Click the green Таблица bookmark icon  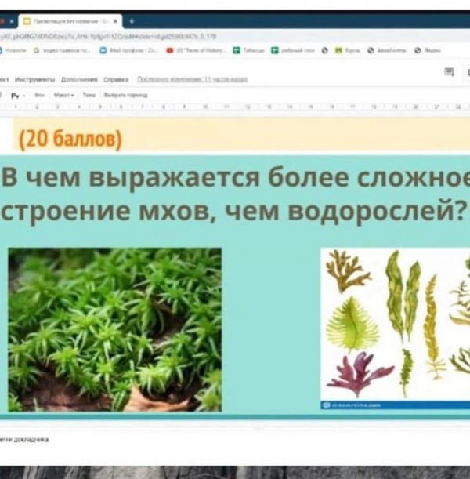pos(237,49)
